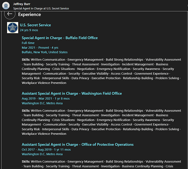Click the back arrow next to Experience
This screenshot has height=169, width=188.
point(10,14)
